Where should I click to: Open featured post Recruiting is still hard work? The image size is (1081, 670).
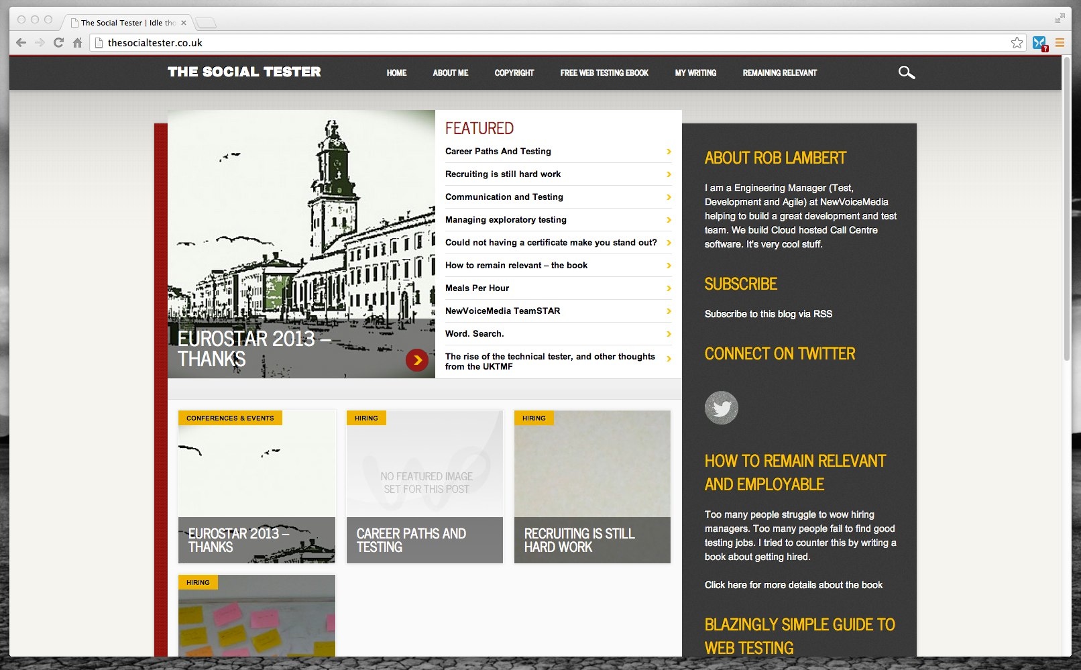tap(503, 174)
